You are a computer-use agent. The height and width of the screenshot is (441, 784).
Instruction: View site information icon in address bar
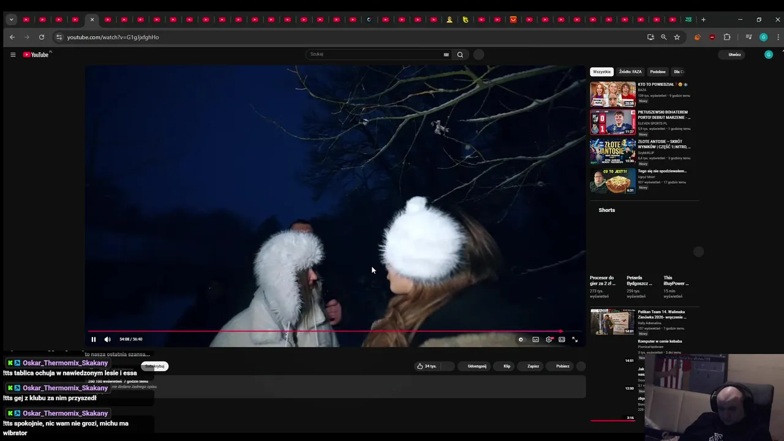click(59, 37)
